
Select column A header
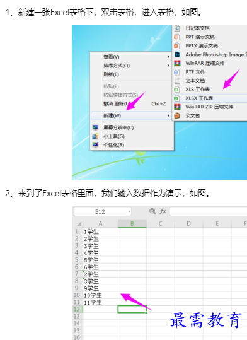click(x=101, y=223)
